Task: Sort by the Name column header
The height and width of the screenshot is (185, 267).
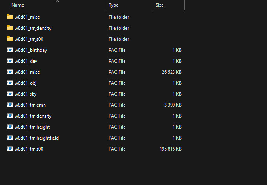Action: coord(18,5)
